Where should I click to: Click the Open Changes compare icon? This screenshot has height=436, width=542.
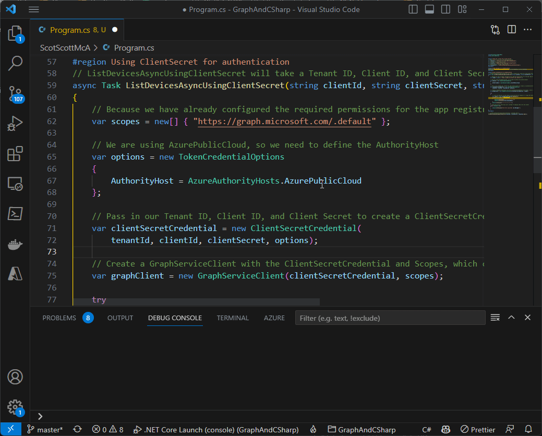pyautogui.click(x=495, y=30)
